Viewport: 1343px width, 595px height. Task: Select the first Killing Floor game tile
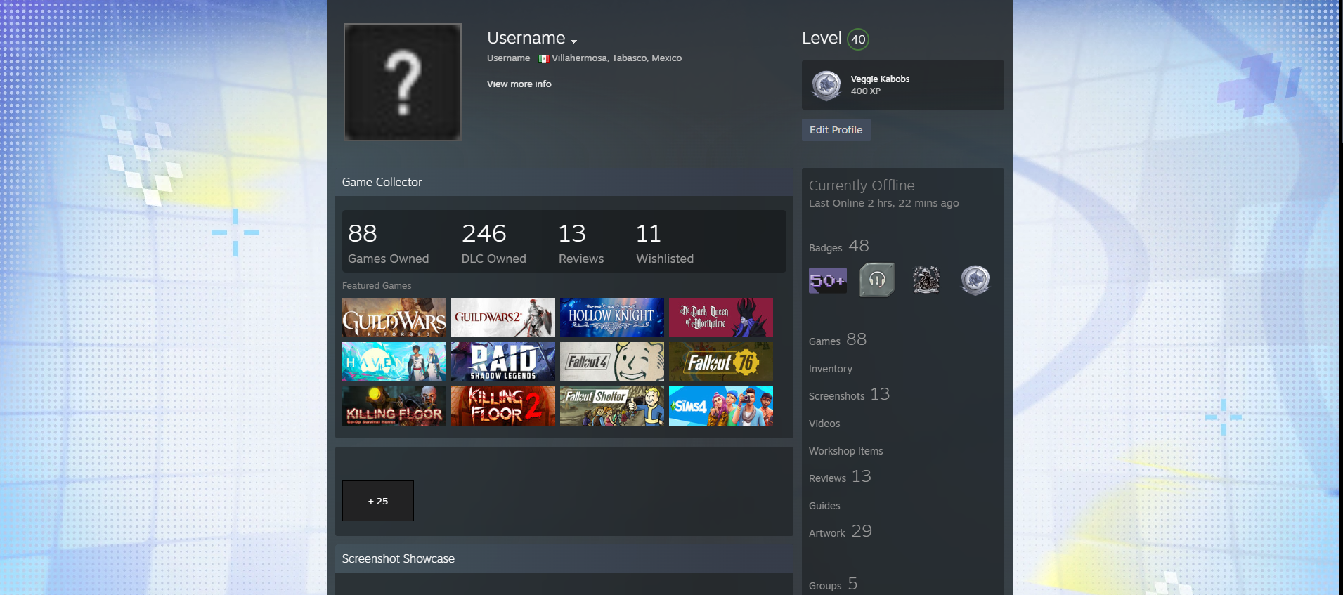click(x=394, y=406)
